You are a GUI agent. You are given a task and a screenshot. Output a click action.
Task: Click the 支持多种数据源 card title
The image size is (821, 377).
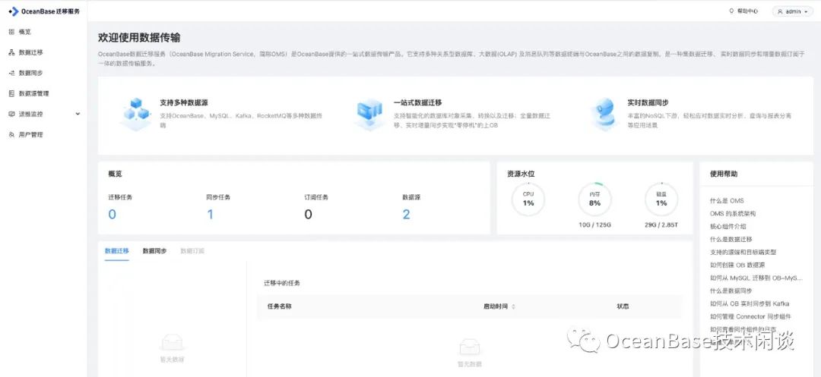pos(184,103)
